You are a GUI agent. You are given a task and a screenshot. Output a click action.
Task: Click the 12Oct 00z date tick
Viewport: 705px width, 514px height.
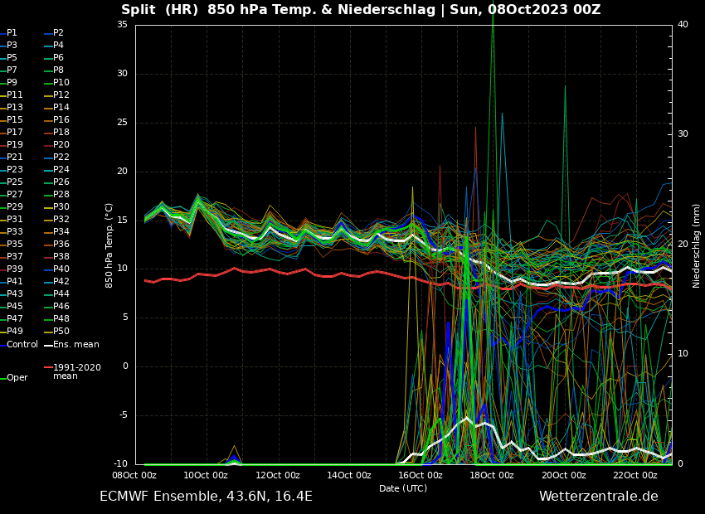click(277, 475)
